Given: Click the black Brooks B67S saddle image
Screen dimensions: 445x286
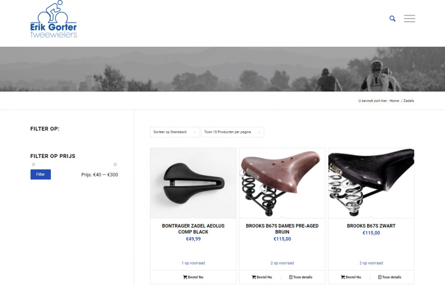Looking at the screenshot, I should pos(371,183).
